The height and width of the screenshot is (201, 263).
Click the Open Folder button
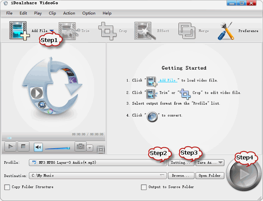click(x=210, y=176)
